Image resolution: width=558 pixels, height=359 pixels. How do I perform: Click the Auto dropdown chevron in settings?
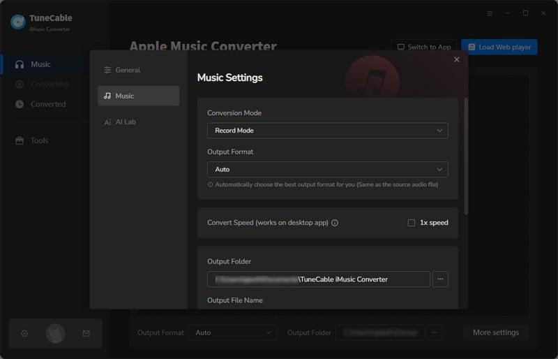click(439, 169)
